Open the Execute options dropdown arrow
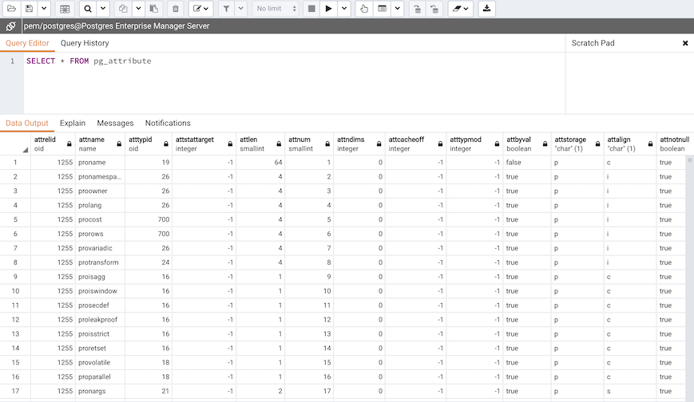This screenshot has height=402, width=694. pyautogui.click(x=344, y=9)
